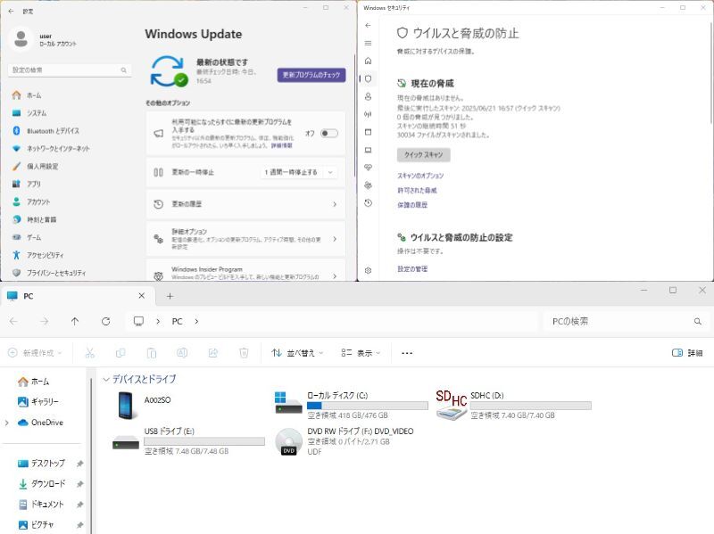Viewport: 714px width, 534px height.
Task: Select the A002SO phone device
Action: pos(145,405)
